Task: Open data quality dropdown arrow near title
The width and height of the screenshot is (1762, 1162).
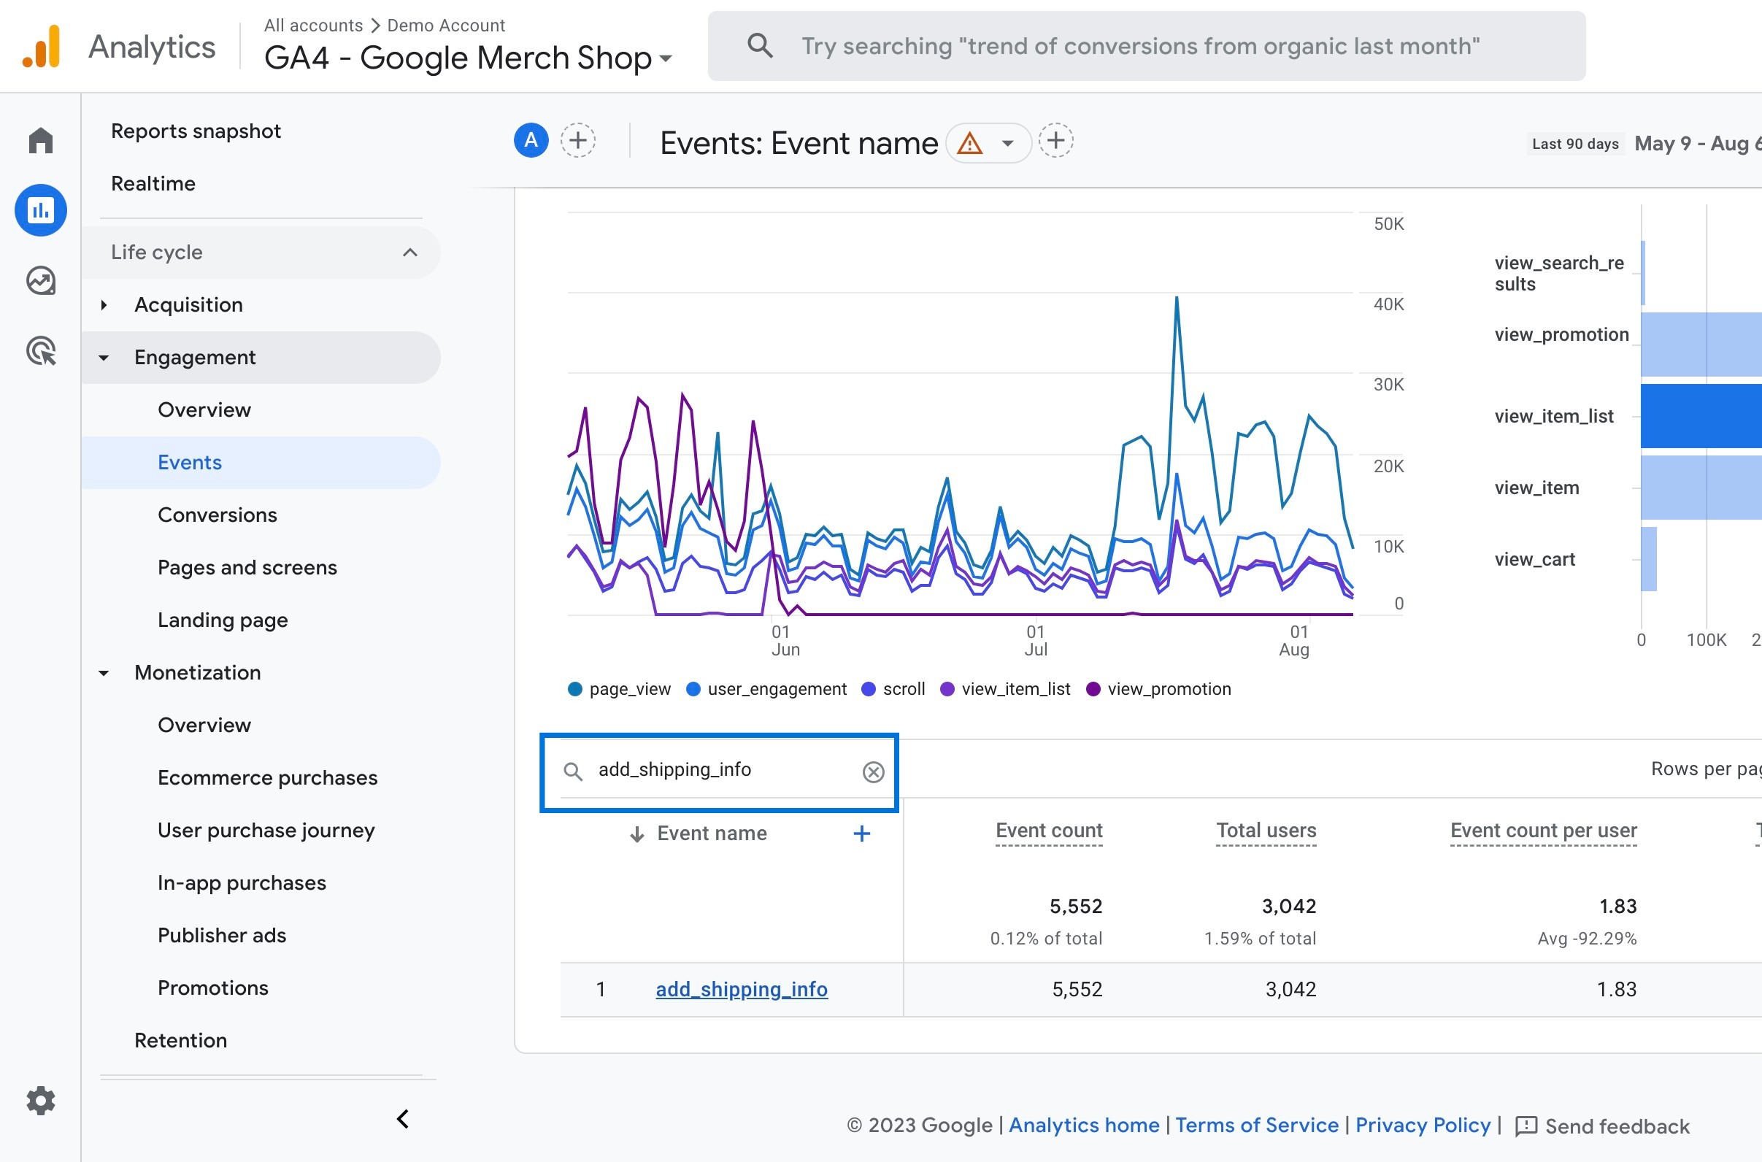Action: pyautogui.click(x=1007, y=143)
